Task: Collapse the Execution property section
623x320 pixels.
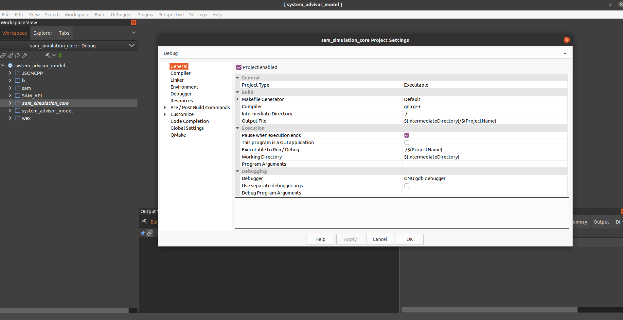Action: click(238, 128)
